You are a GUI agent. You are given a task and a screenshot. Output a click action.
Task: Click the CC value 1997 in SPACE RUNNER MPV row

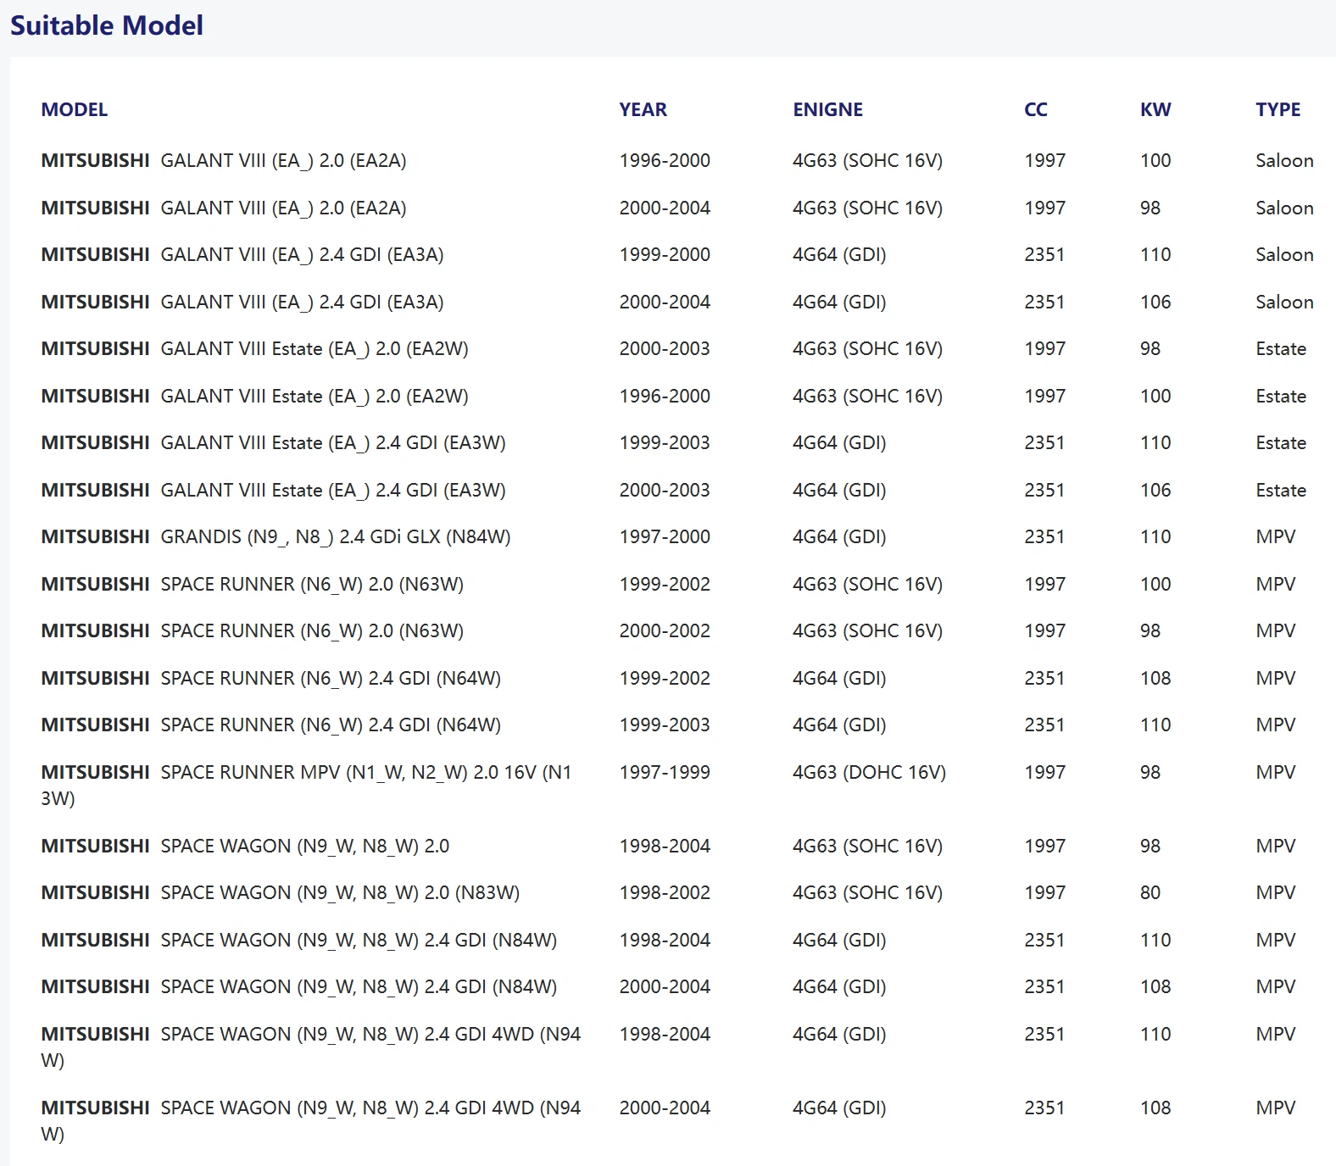1044,772
